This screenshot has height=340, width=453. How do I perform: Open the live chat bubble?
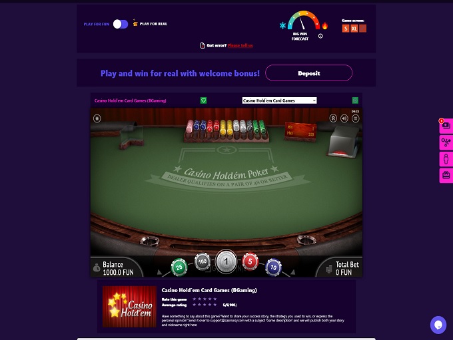coord(438,325)
